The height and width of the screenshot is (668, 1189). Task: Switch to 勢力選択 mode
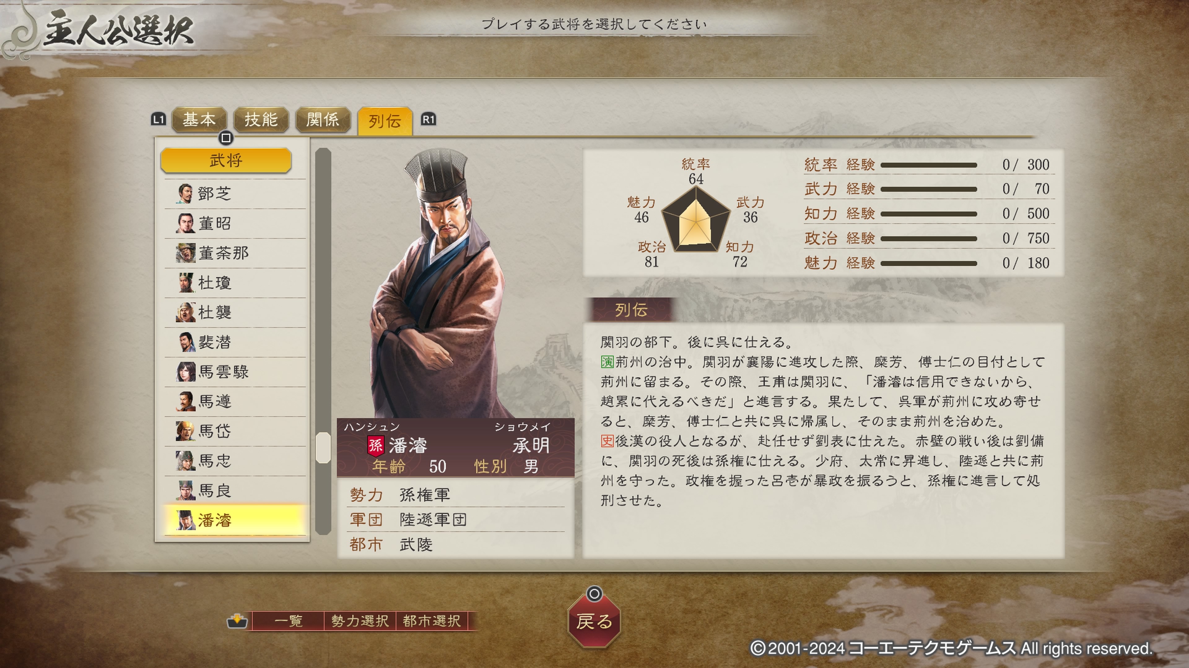point(359,621)
